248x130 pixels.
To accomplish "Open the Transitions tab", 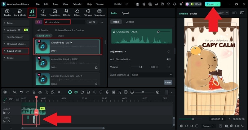I will click(x=55, y=13).
